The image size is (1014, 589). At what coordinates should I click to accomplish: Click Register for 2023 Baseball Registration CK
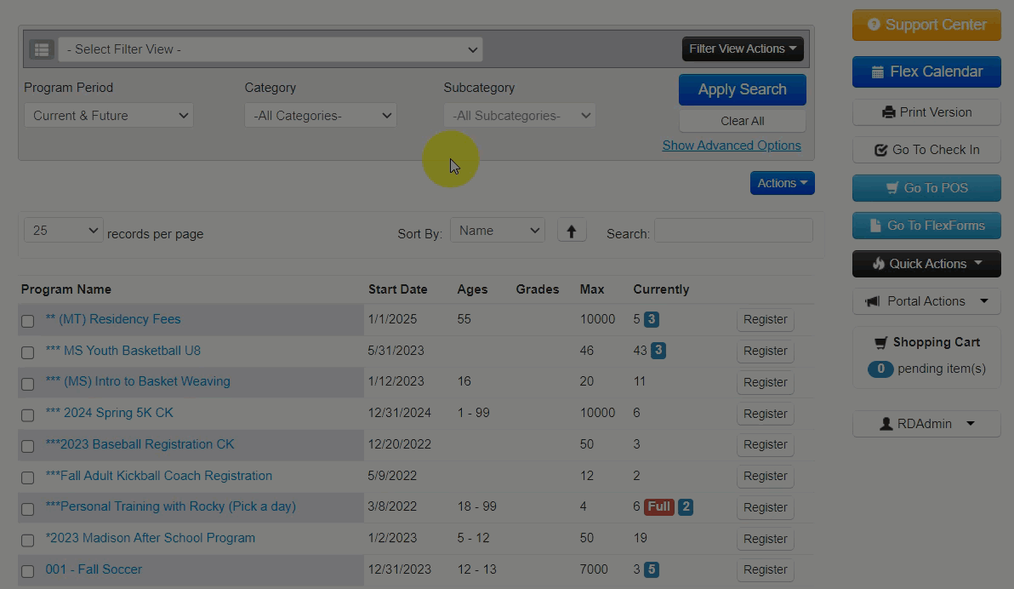coord(765,444)
